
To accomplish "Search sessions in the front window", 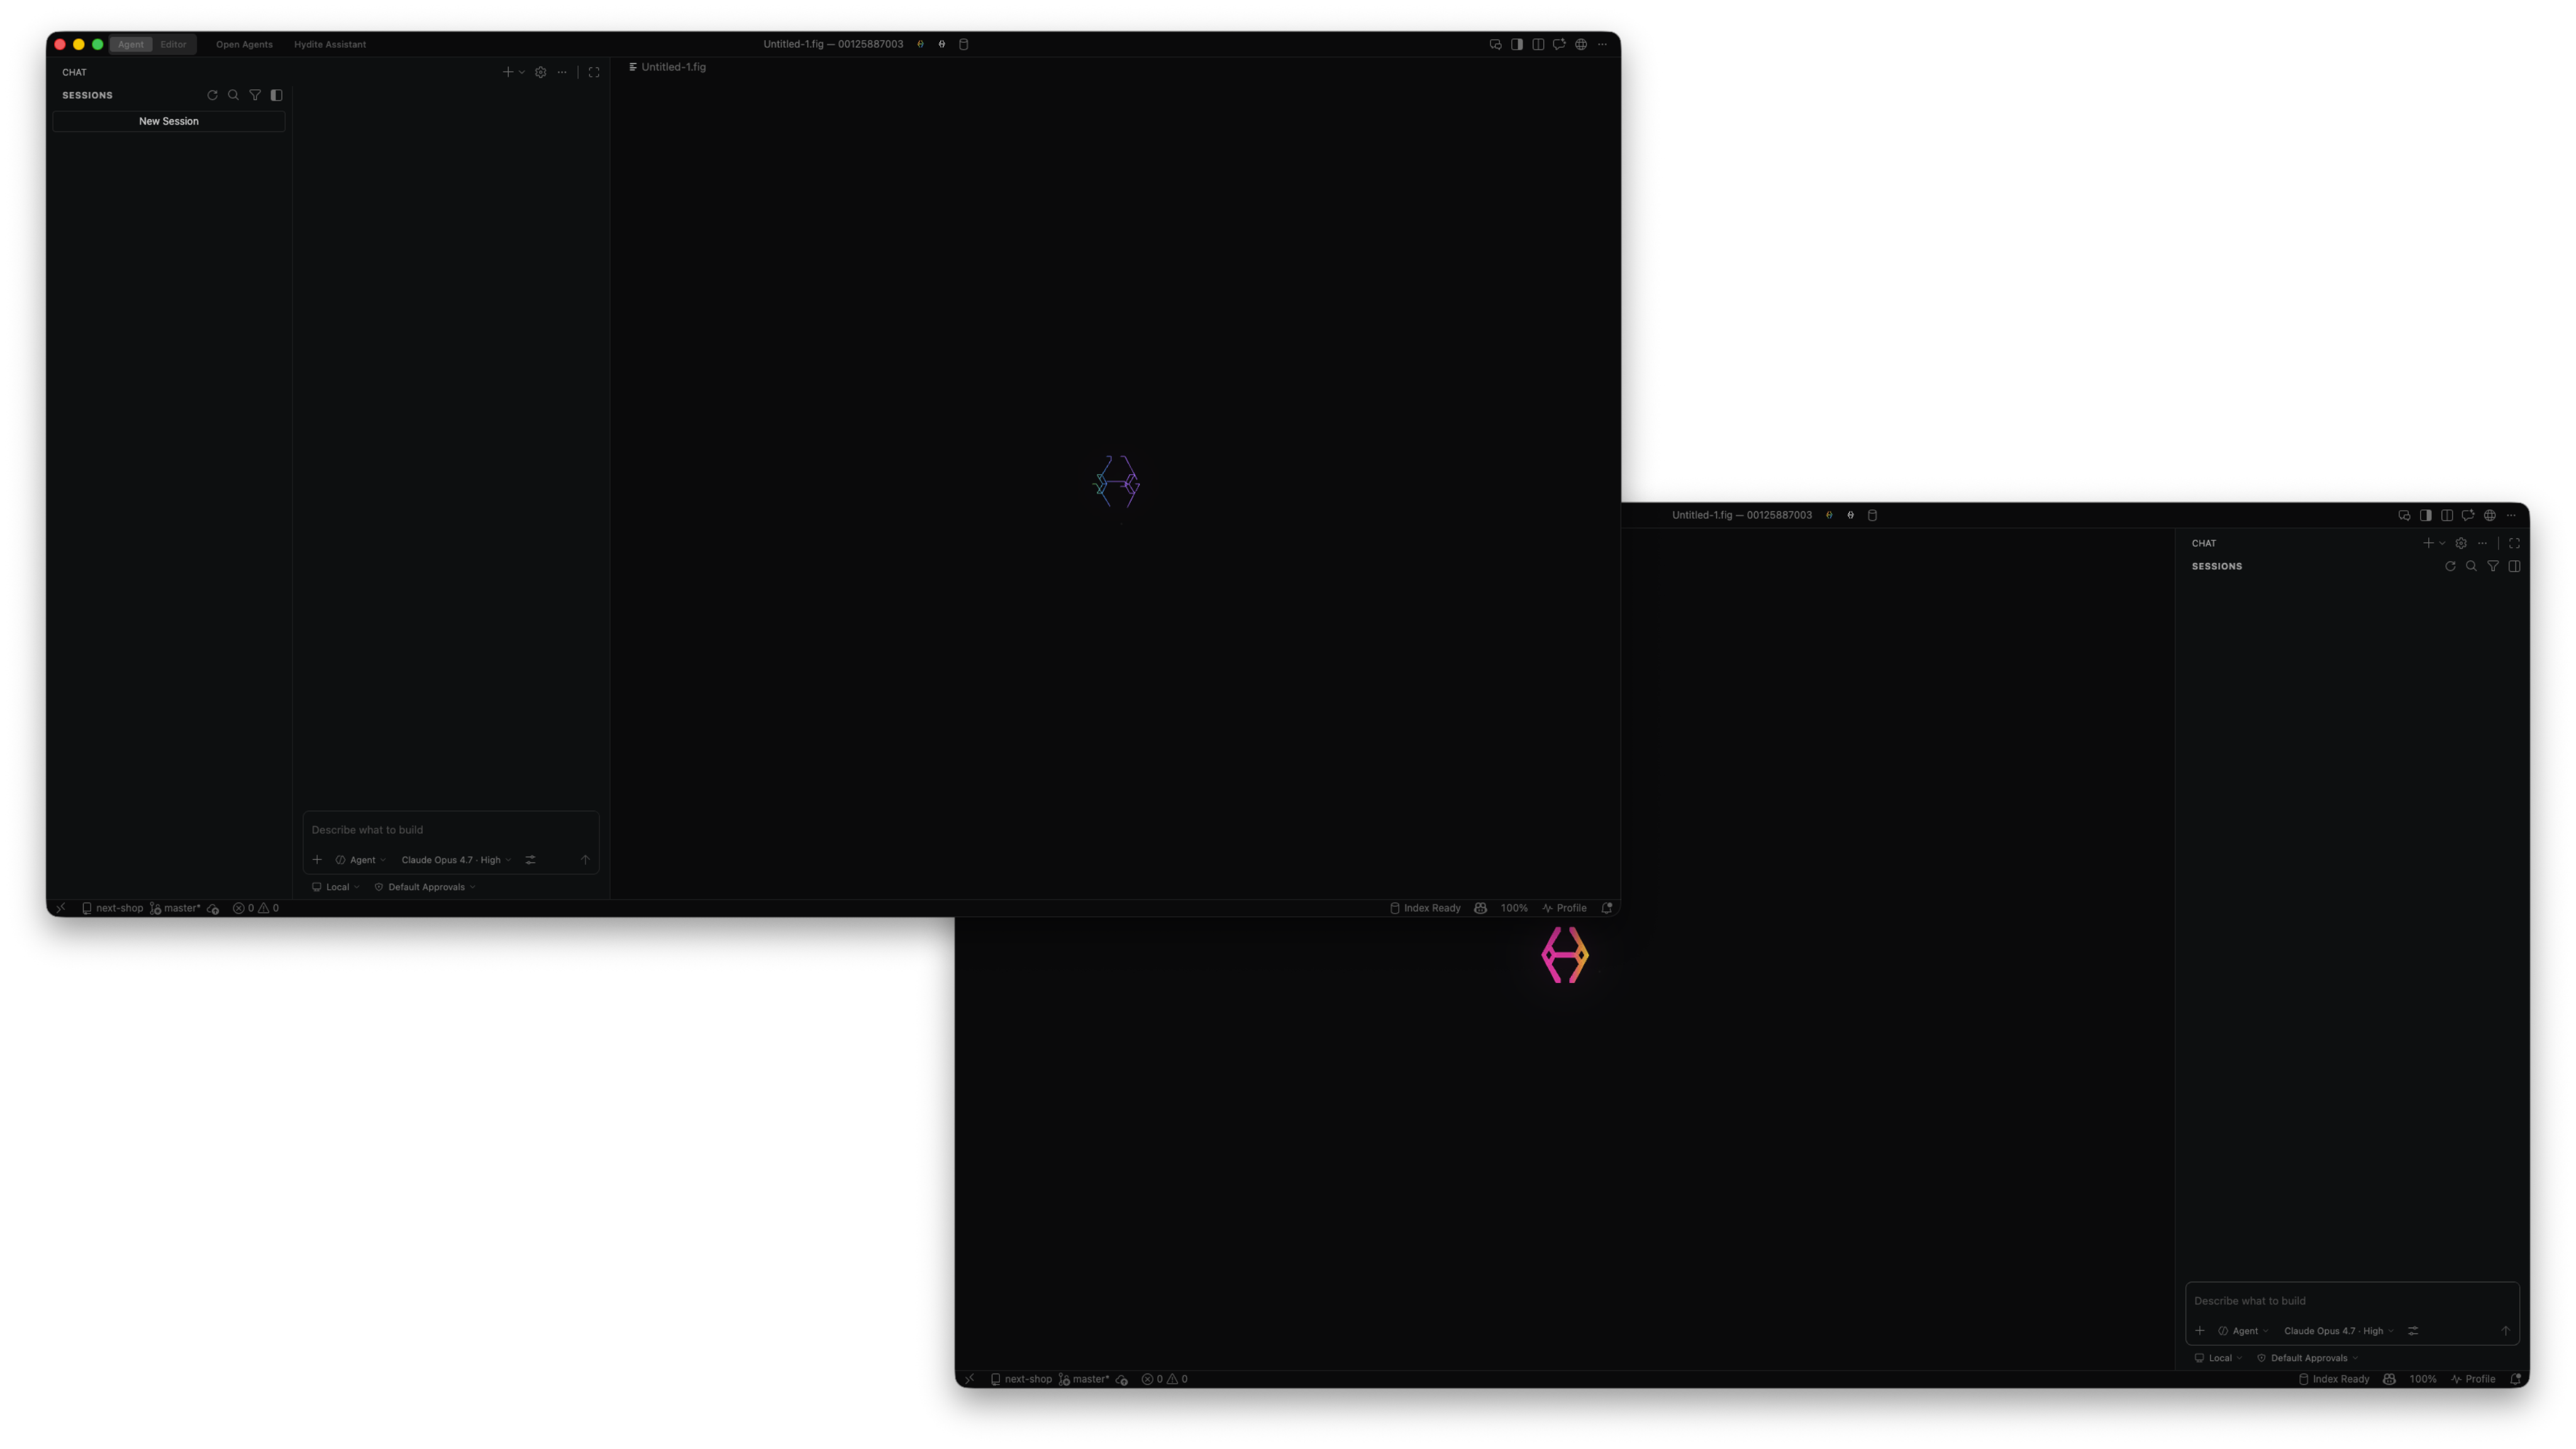I will pyautogui.click(x=233, y=95).
